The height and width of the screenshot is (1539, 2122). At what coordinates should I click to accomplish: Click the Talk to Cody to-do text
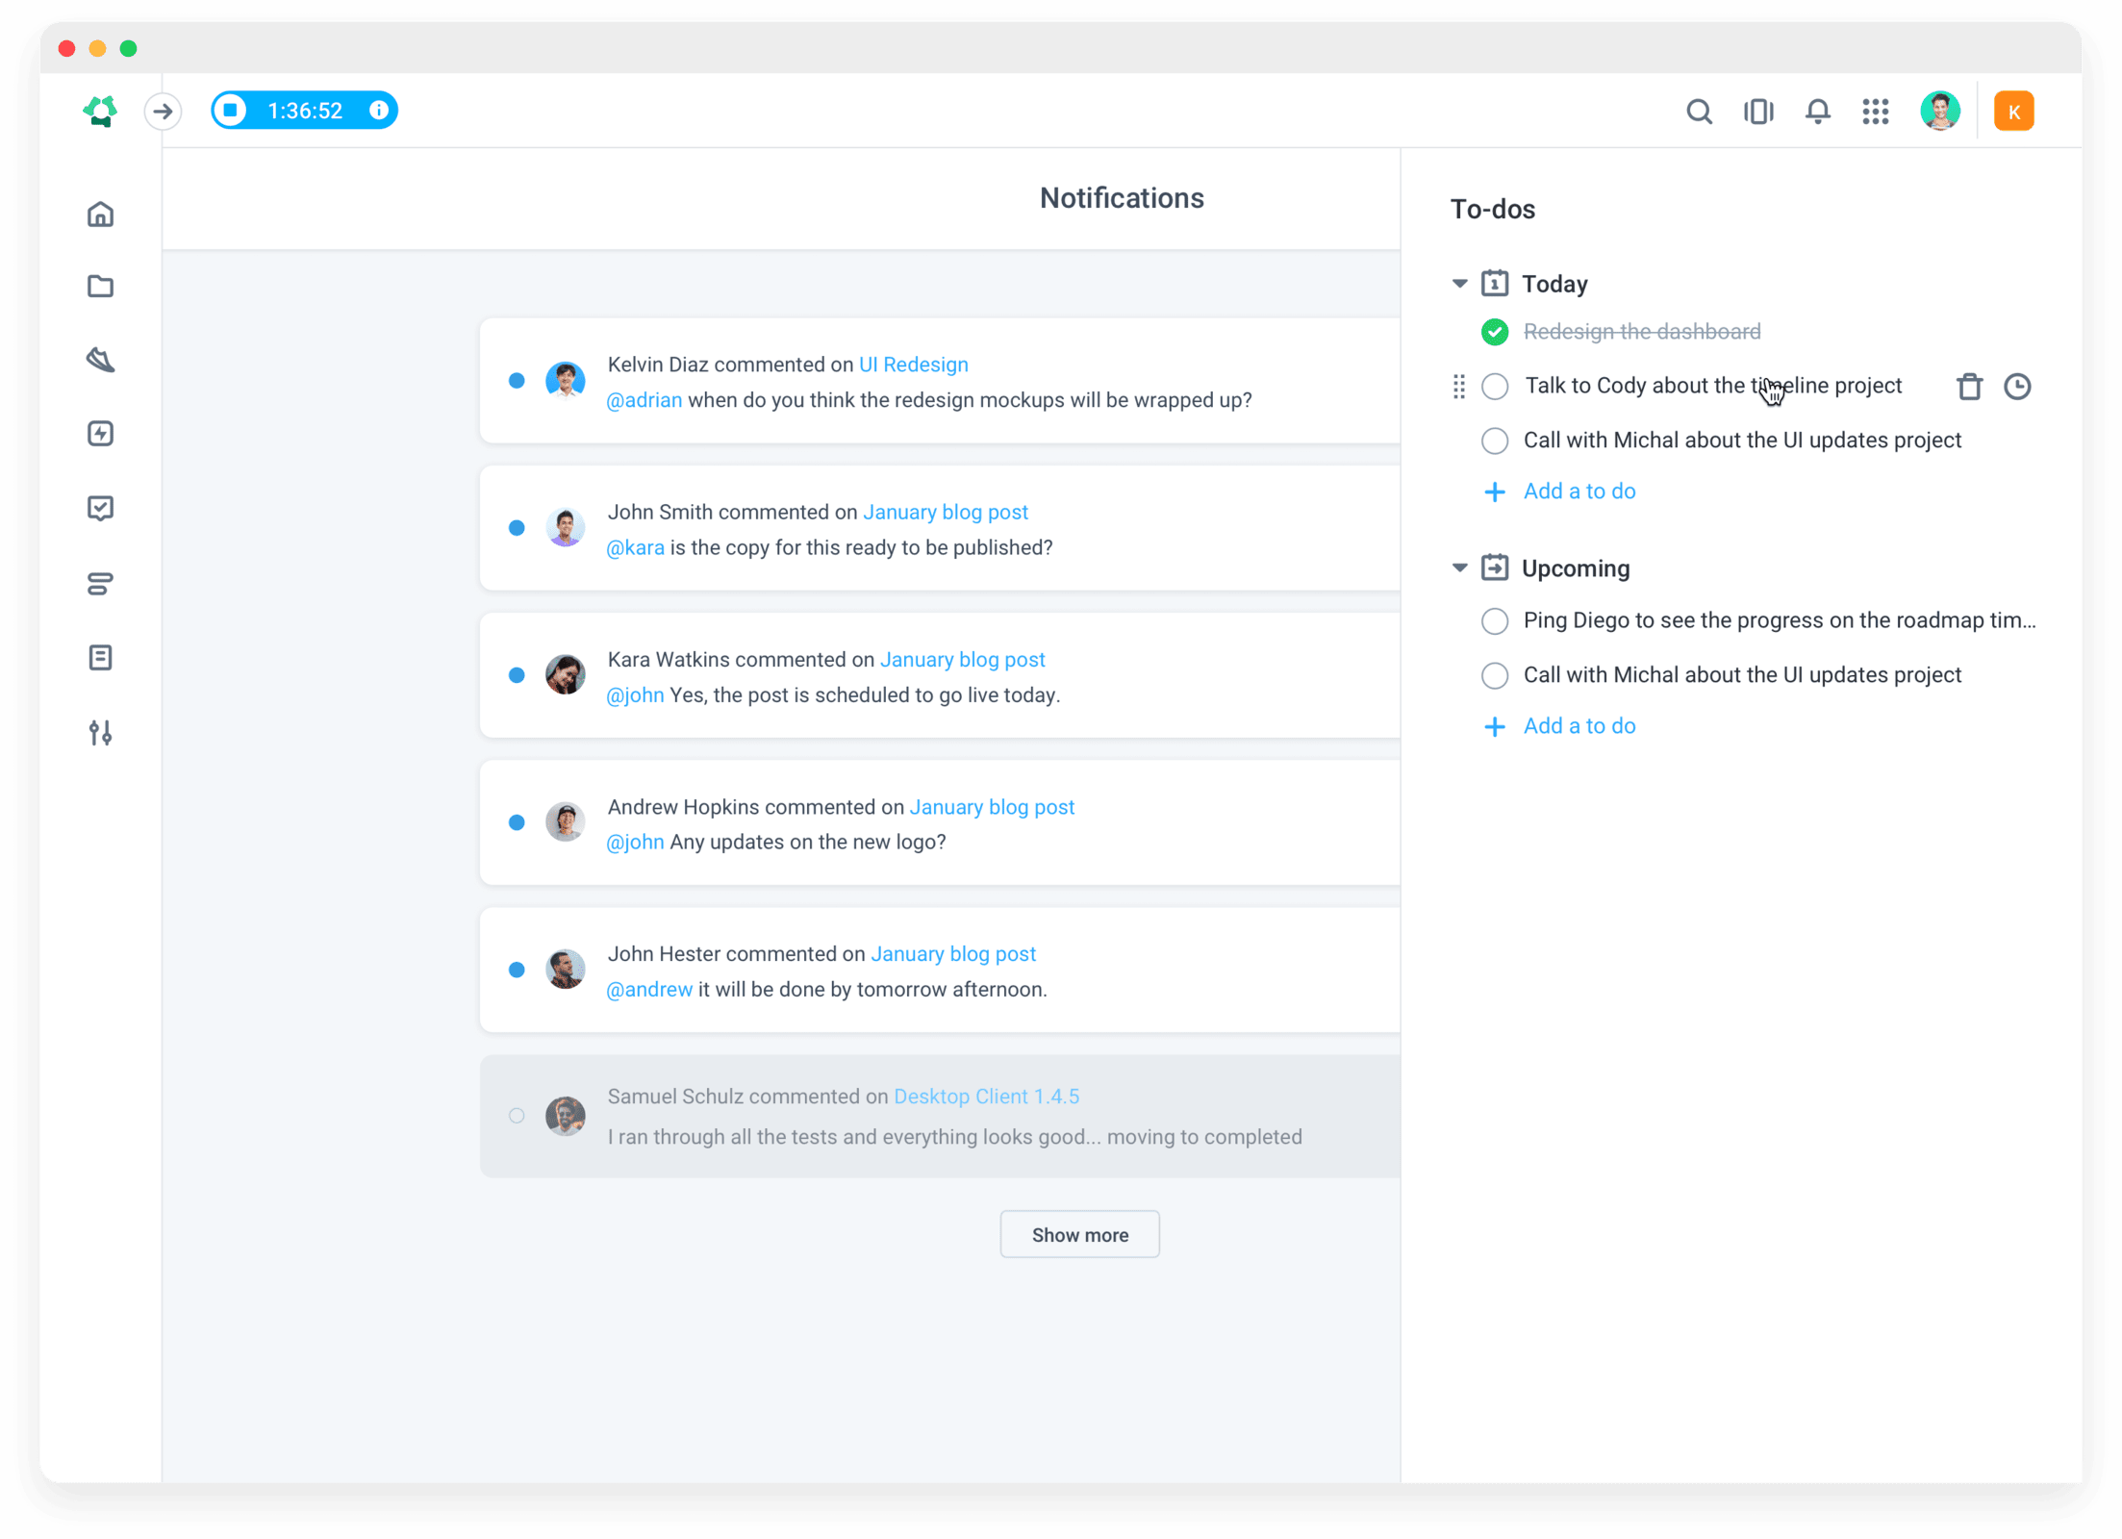1713,386
